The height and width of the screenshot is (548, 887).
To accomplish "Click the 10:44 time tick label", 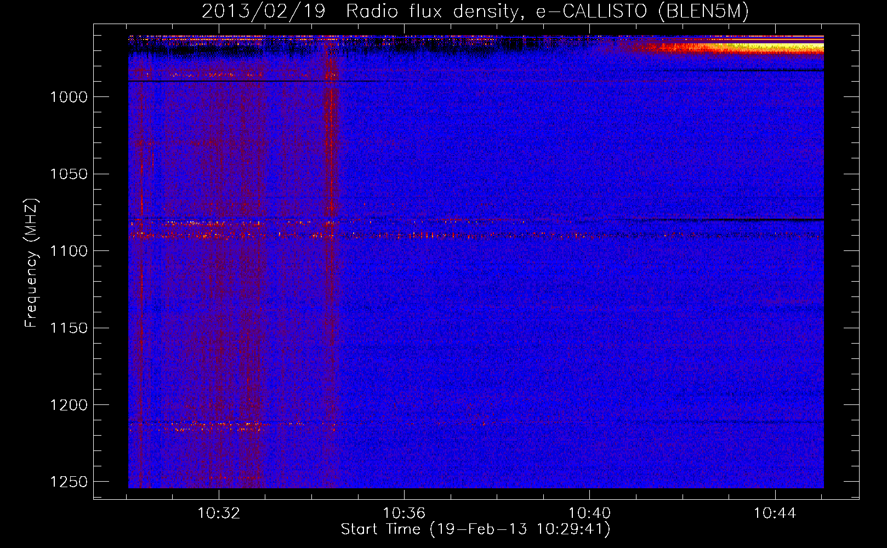I will [x=775, y=513].
